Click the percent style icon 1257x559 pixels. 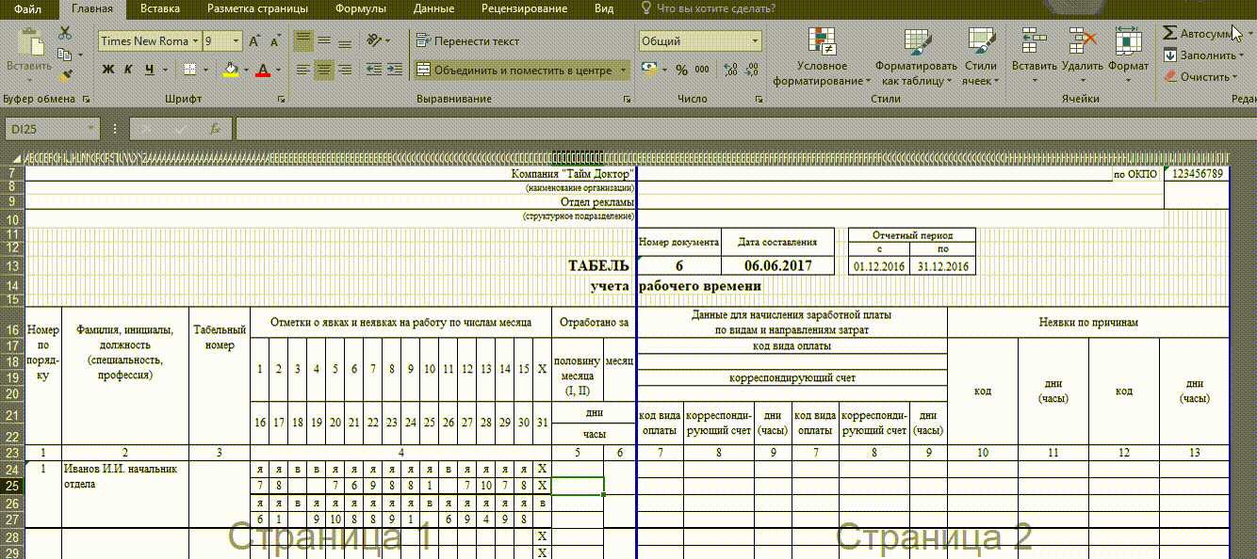coord(681,70)
